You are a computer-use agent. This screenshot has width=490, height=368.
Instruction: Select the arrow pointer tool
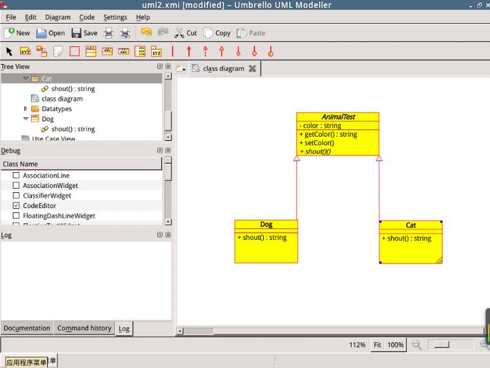9,51
